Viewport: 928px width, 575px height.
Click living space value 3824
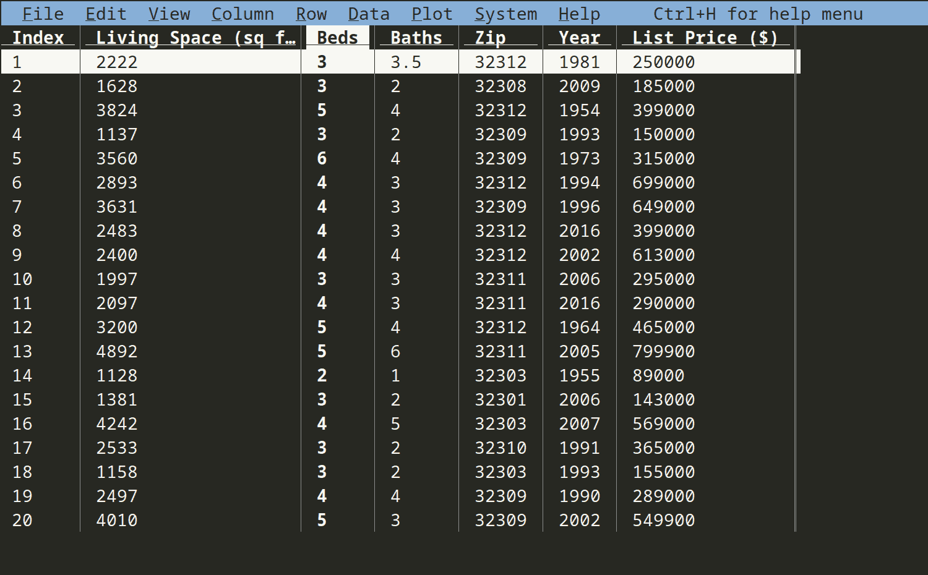click(x=117, y=110)
